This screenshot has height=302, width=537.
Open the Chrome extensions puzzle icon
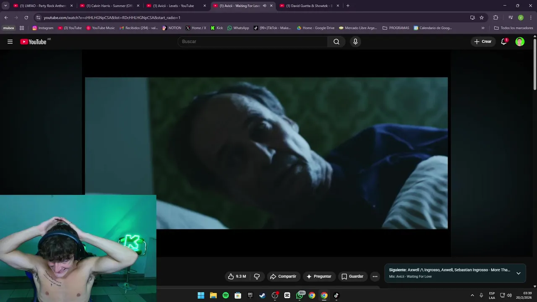495,18
